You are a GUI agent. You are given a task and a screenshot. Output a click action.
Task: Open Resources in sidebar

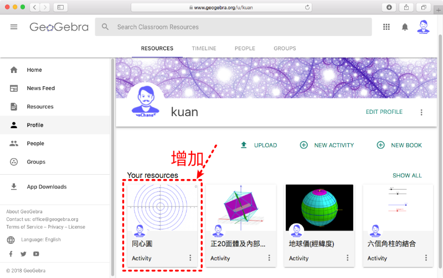coord(55,107)
